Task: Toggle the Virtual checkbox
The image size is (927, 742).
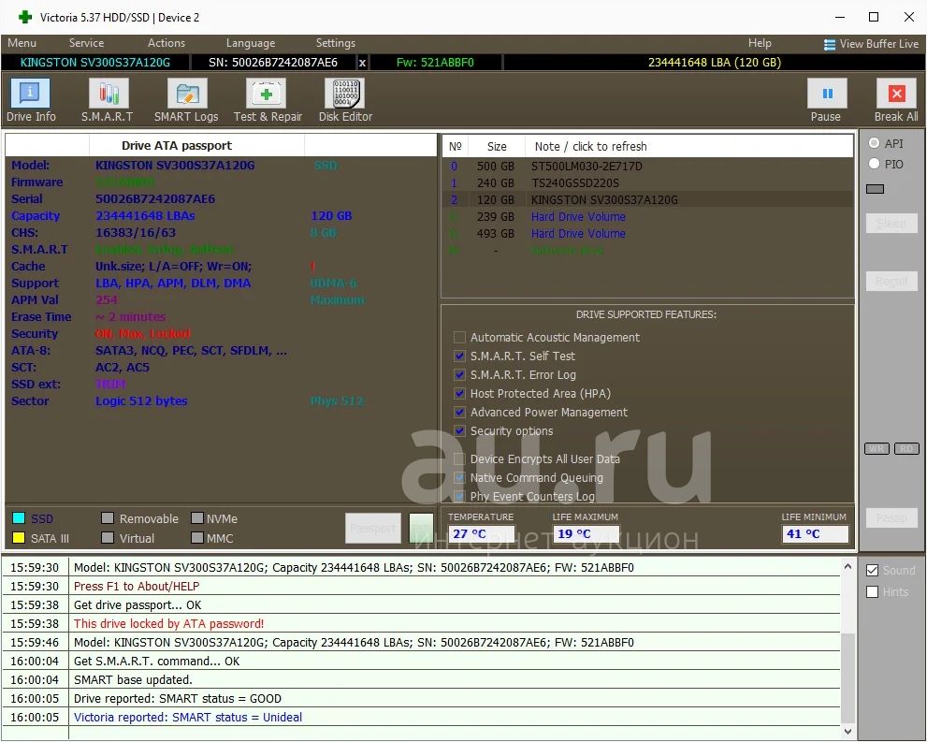Action: (107, 538)
